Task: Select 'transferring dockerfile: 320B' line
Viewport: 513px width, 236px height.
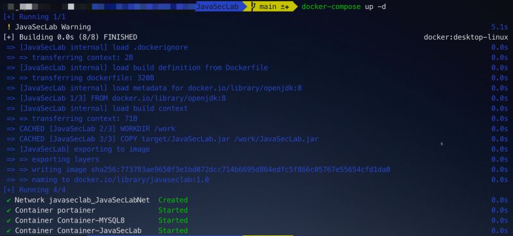Action: pos(80,78)
